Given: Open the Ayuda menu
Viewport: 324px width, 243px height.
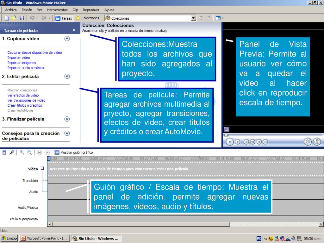Looking at the screenshot, I should coord(109,10).
